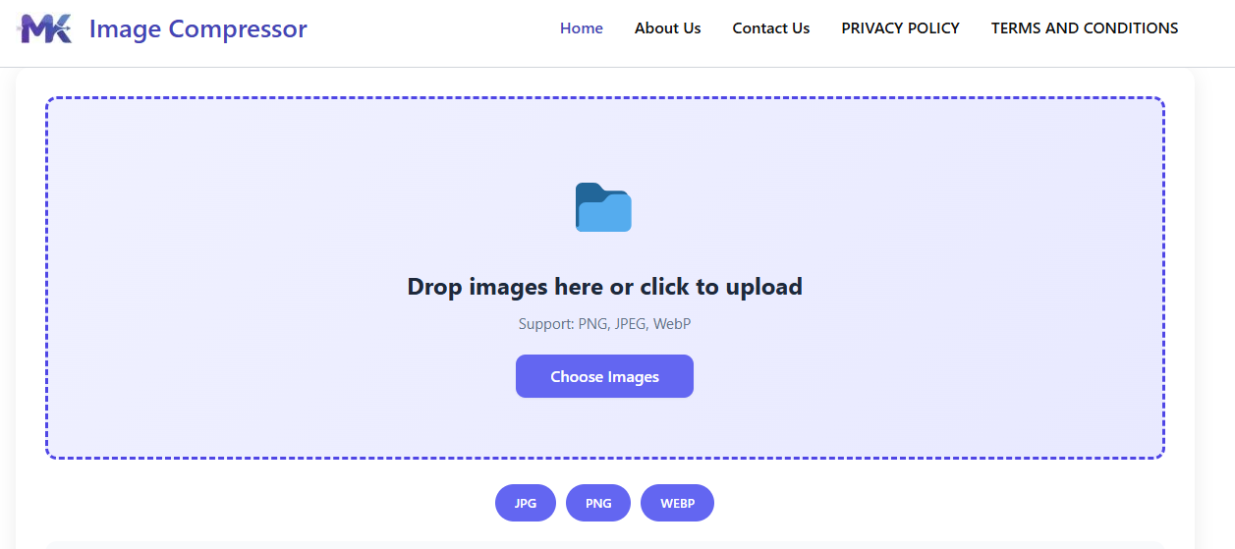This screenshot has height=549, width=1235.
Task: Click the Image Compressor site title
Action: [x=197, y=29]
